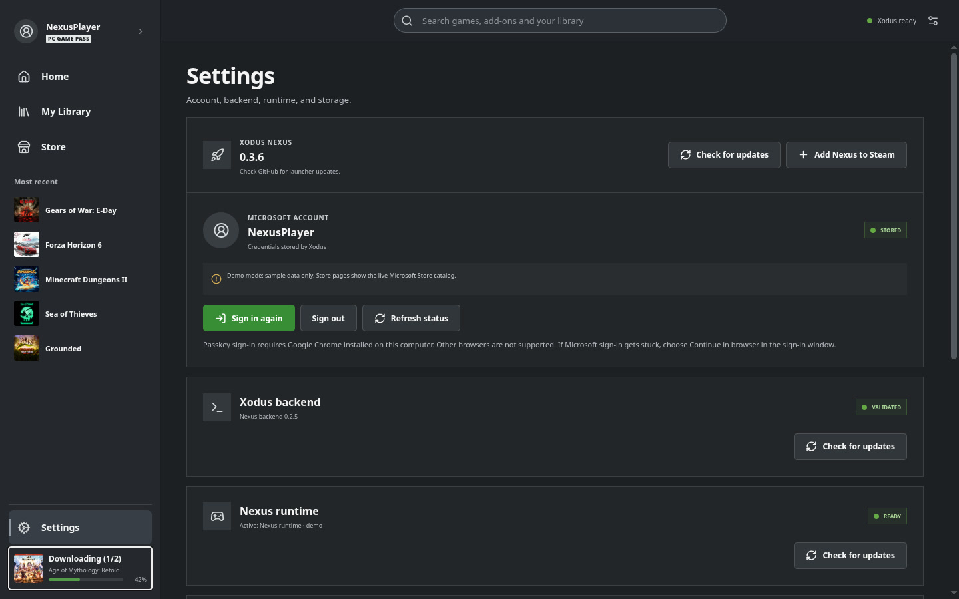Click the Most recent section label
Image resolution: width=959 pixels, height=599 pixels.
coord(36,182)
